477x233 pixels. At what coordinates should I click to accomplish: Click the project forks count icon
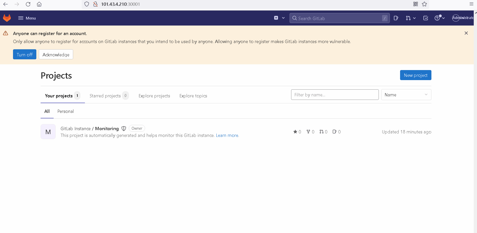(310, 132)
